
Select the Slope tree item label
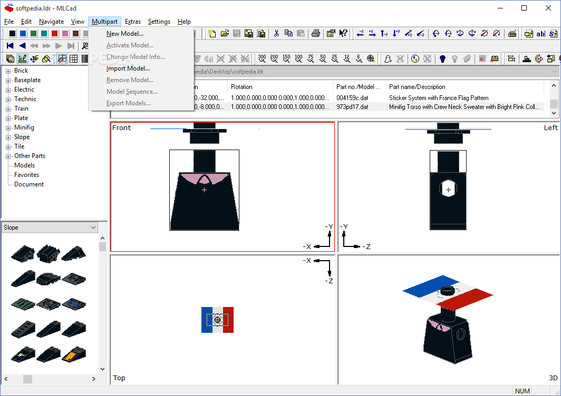click(x=22, y=137)
